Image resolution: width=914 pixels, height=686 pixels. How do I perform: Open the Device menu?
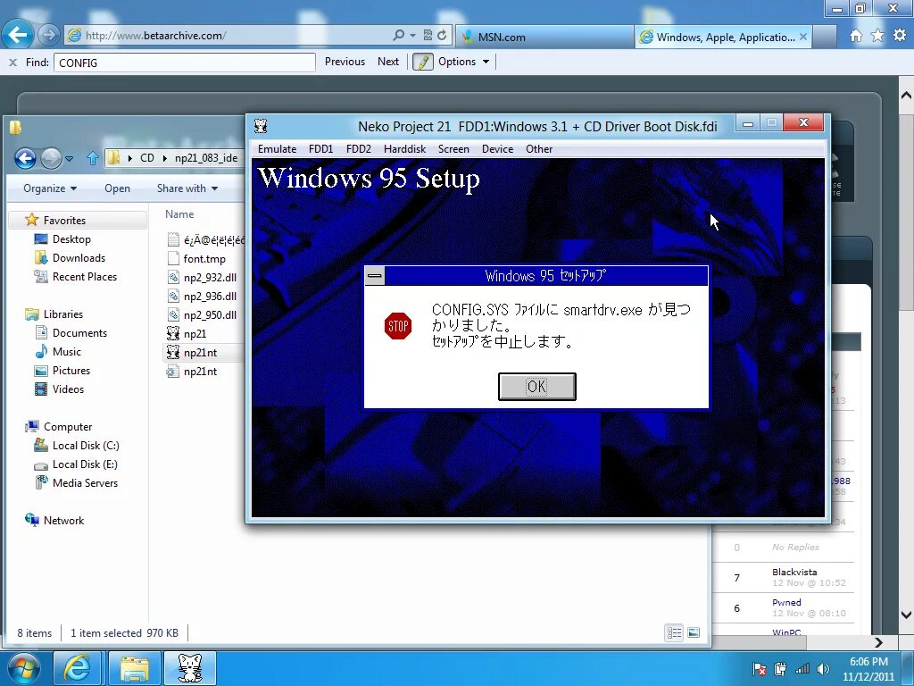[497, 149]
